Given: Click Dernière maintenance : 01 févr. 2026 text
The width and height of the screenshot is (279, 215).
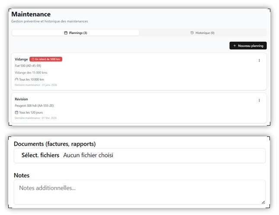Looking at the screenshot, I should [35, 118].
